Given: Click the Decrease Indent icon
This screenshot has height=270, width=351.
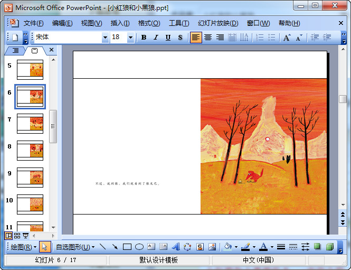Looking at the screenshot, I should click(x=315, y=38).
